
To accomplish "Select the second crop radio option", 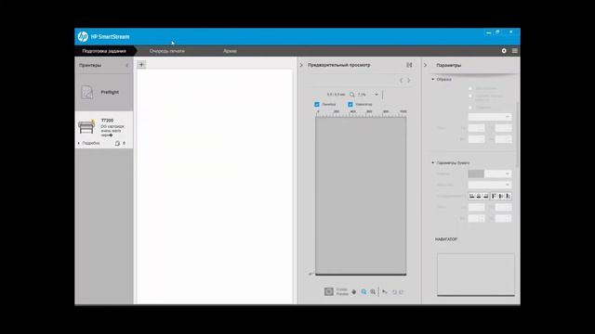I will 470,96.
